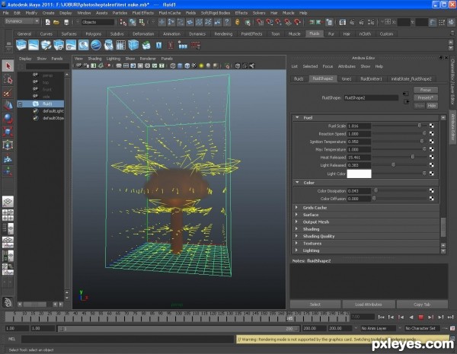Expand the Surface section
457x354 pixels.
(297, 215)
